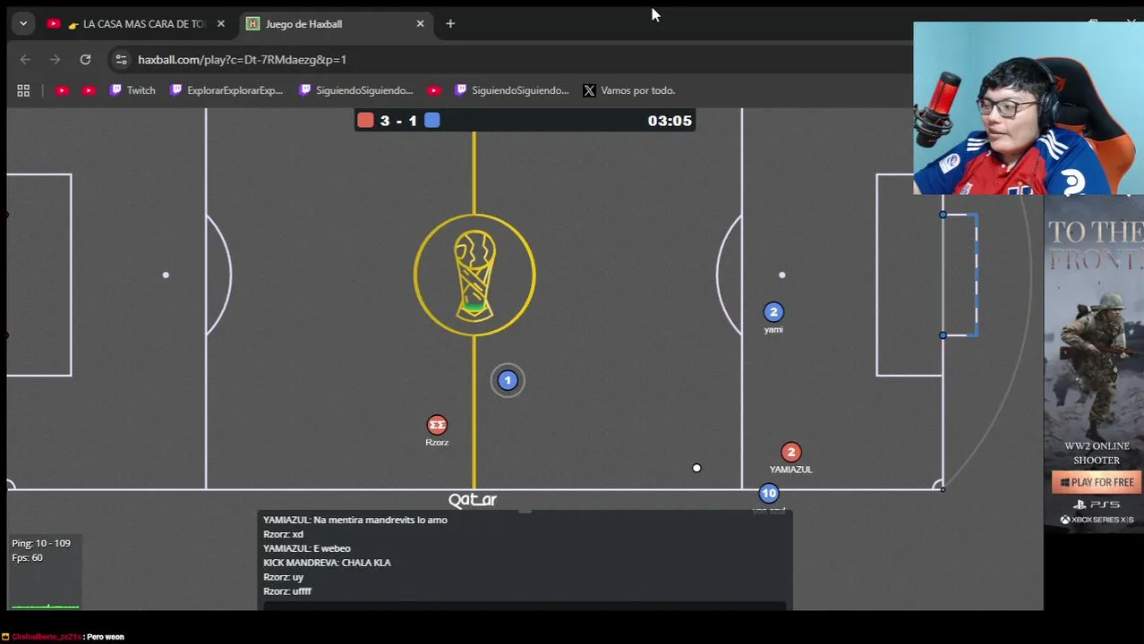
Task: Open the tab search dropdown arrow
Action: [x=23, y=24]
